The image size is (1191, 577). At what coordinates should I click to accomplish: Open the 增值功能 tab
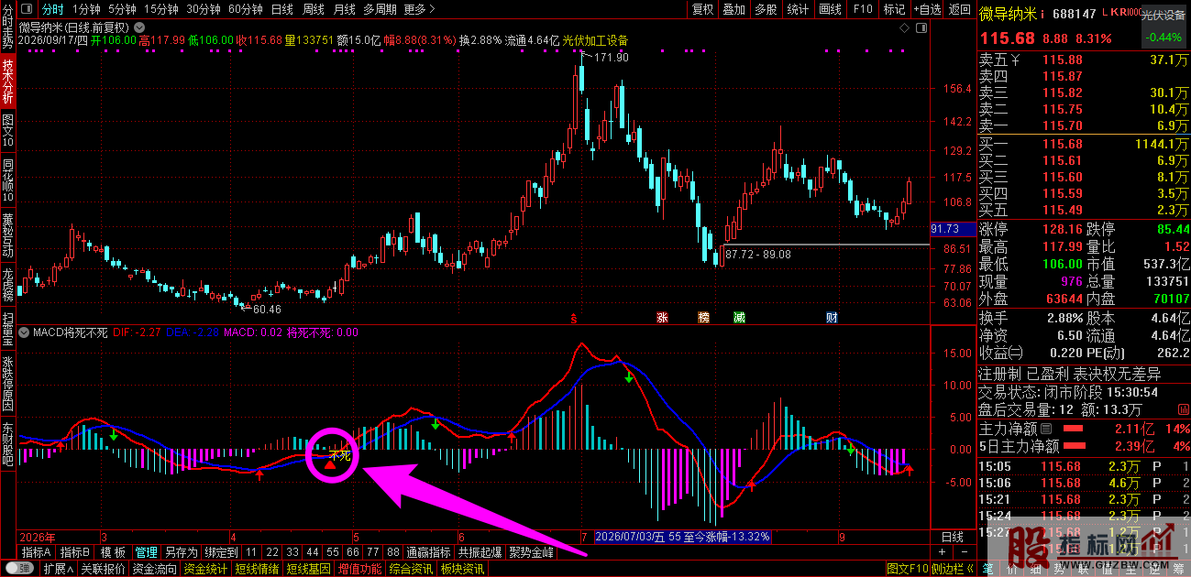359,569
